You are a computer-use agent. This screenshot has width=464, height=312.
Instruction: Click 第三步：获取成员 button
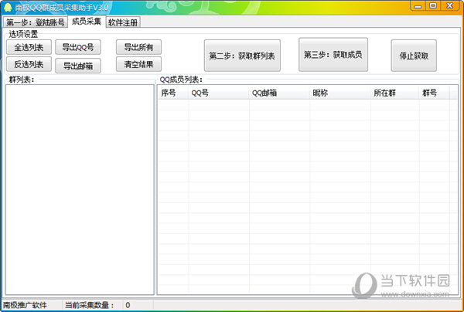point(333,54)
